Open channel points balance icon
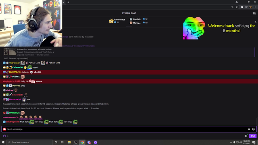The height and width of the screenshot is (145, 258). pos(4,136)
